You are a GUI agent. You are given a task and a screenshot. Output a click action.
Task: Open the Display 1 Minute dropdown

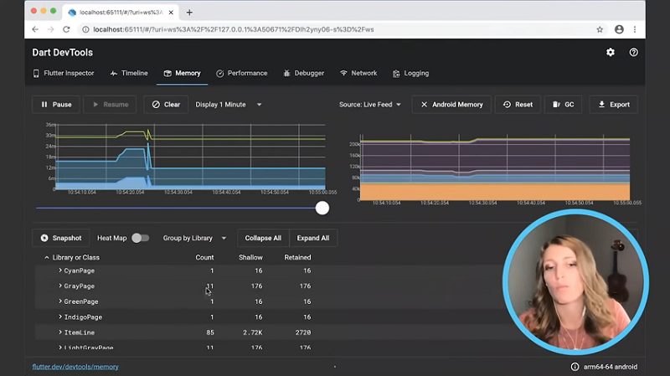(x=228, y=104)
